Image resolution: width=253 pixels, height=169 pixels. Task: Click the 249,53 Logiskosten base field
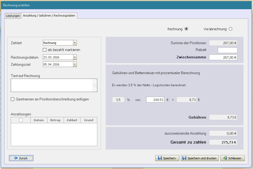click(155, 100)
